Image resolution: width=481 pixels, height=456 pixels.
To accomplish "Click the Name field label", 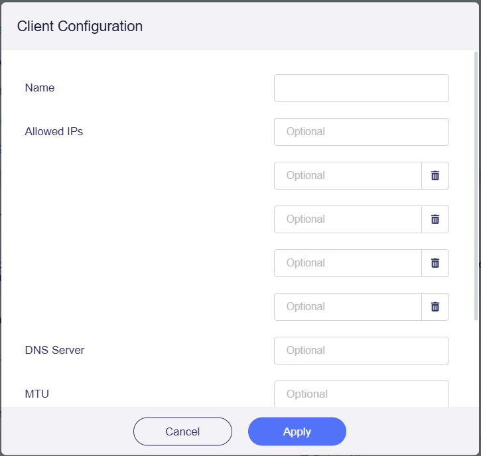I will pyautogui.click(x=40, y=87).
